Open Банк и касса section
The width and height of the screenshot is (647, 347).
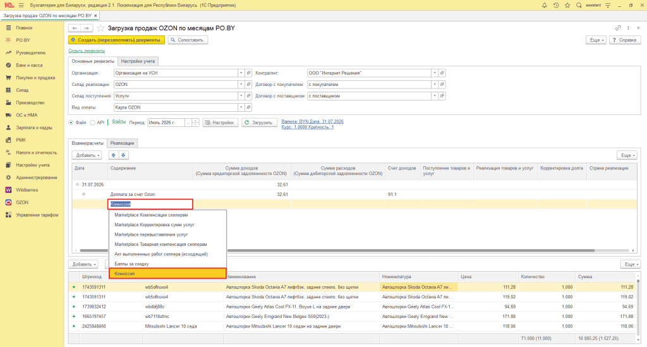(29, 65)
